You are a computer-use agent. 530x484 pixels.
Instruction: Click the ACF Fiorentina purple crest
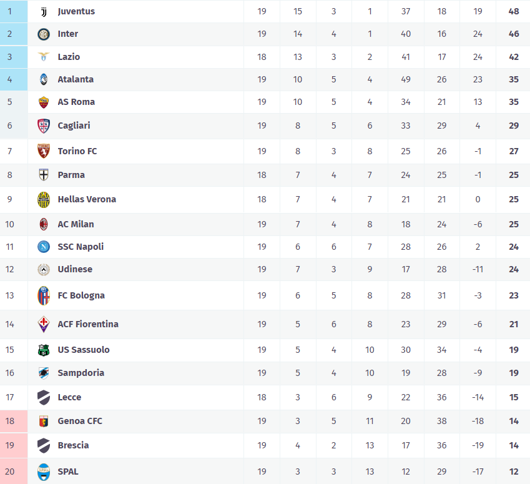43,324
